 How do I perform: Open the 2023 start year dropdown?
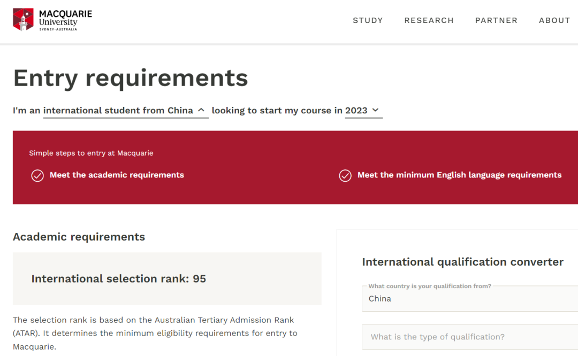click(363, 111)
